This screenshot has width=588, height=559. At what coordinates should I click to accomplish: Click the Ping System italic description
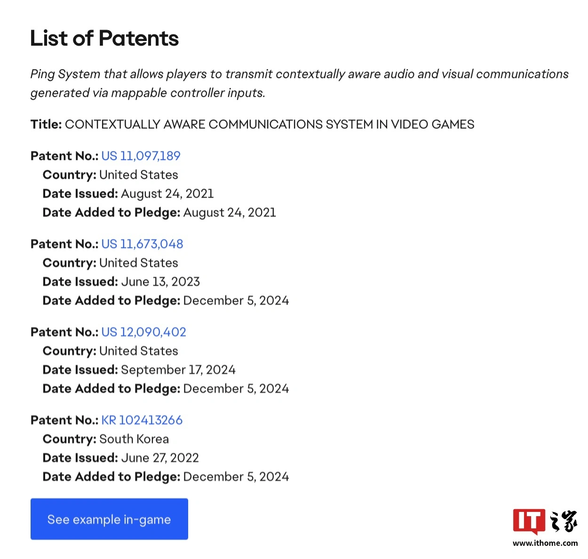(x=299, y=83)
